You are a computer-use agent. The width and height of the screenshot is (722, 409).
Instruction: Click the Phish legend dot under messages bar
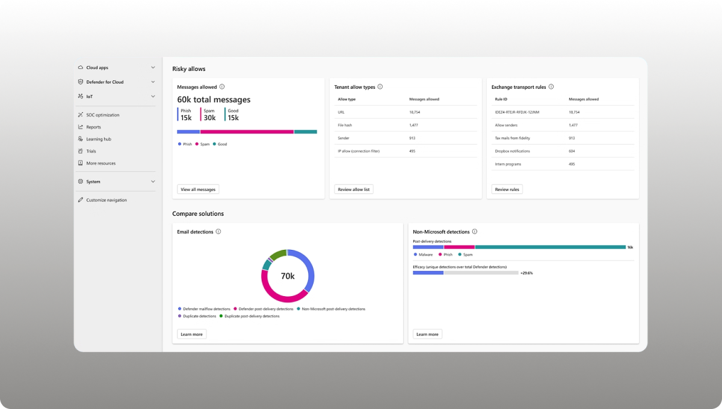pos(179,144)
